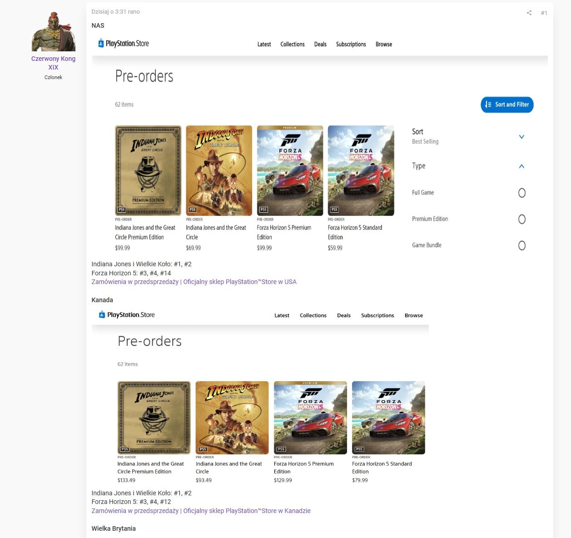The image size is (571, 538).
Task: Open Latest menu in top PlayStation Store bar
Action: pyautogui.click(x=264, y=44)
